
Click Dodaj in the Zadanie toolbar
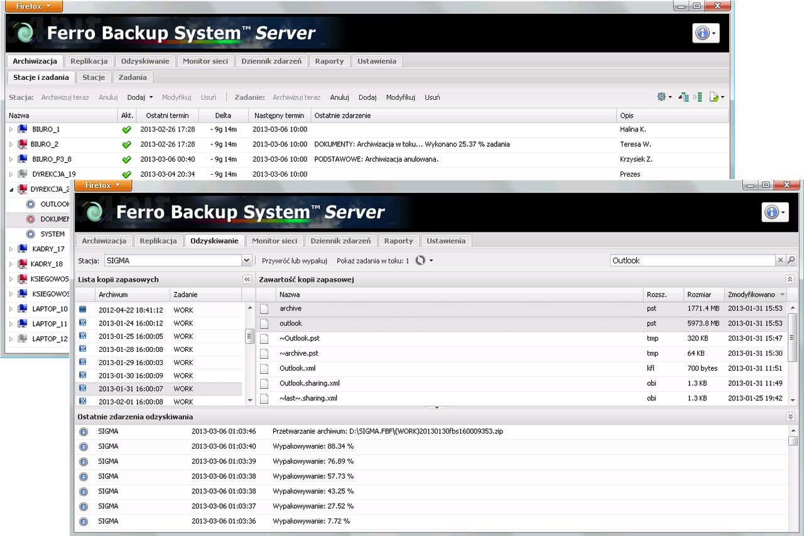tap(367, 97)
